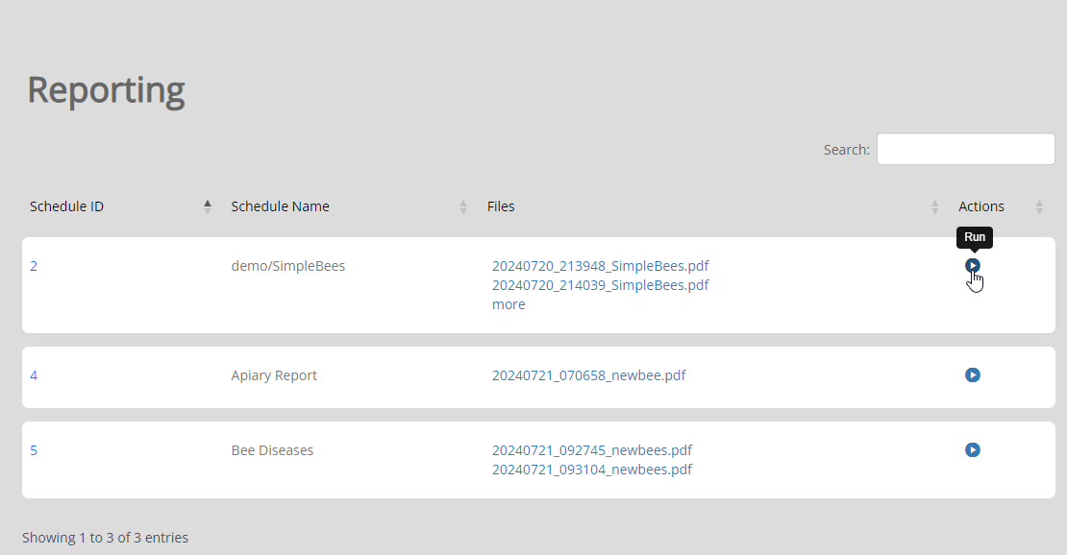The width and height of the screenshot is (1067, 555).
Task: Select the demo/SimpleBees schedule name
Action: click(x=287, y=266)
